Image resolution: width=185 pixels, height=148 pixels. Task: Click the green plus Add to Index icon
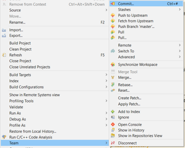pyautogui.click(x=113, y=112)
